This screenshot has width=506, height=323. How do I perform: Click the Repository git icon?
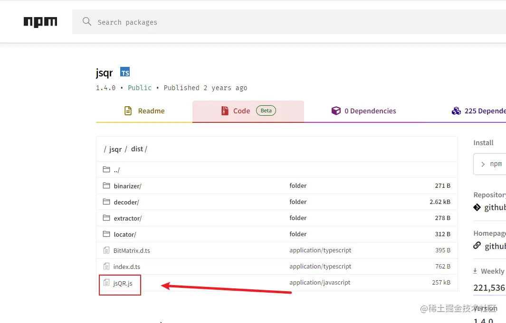click(477, 207)
